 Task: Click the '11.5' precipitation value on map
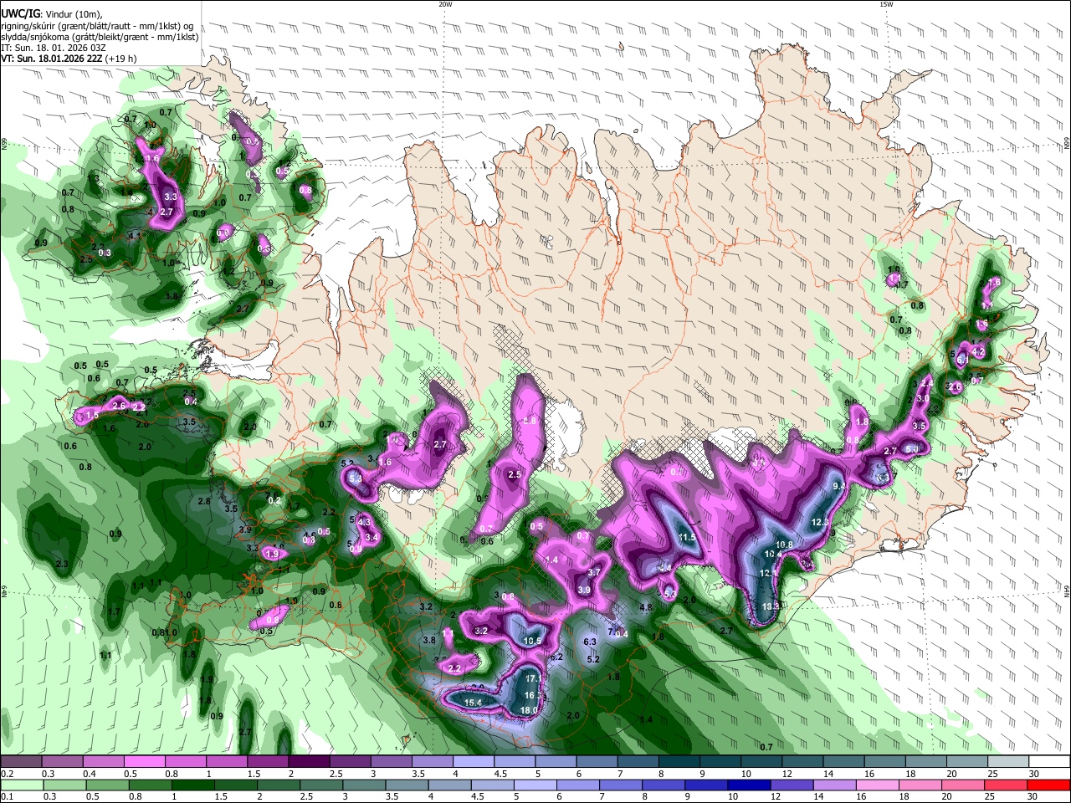pyautogui.click(x=688, y=538)
